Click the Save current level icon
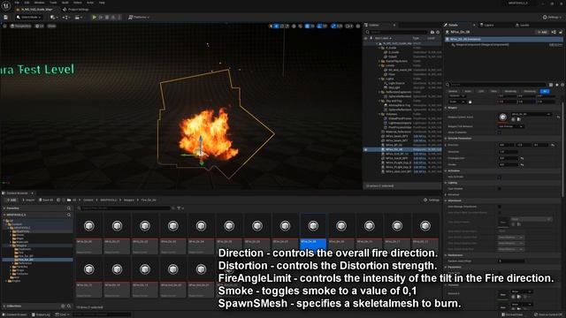The width and height of the screenshot is (566, 318). click(5, 18)
